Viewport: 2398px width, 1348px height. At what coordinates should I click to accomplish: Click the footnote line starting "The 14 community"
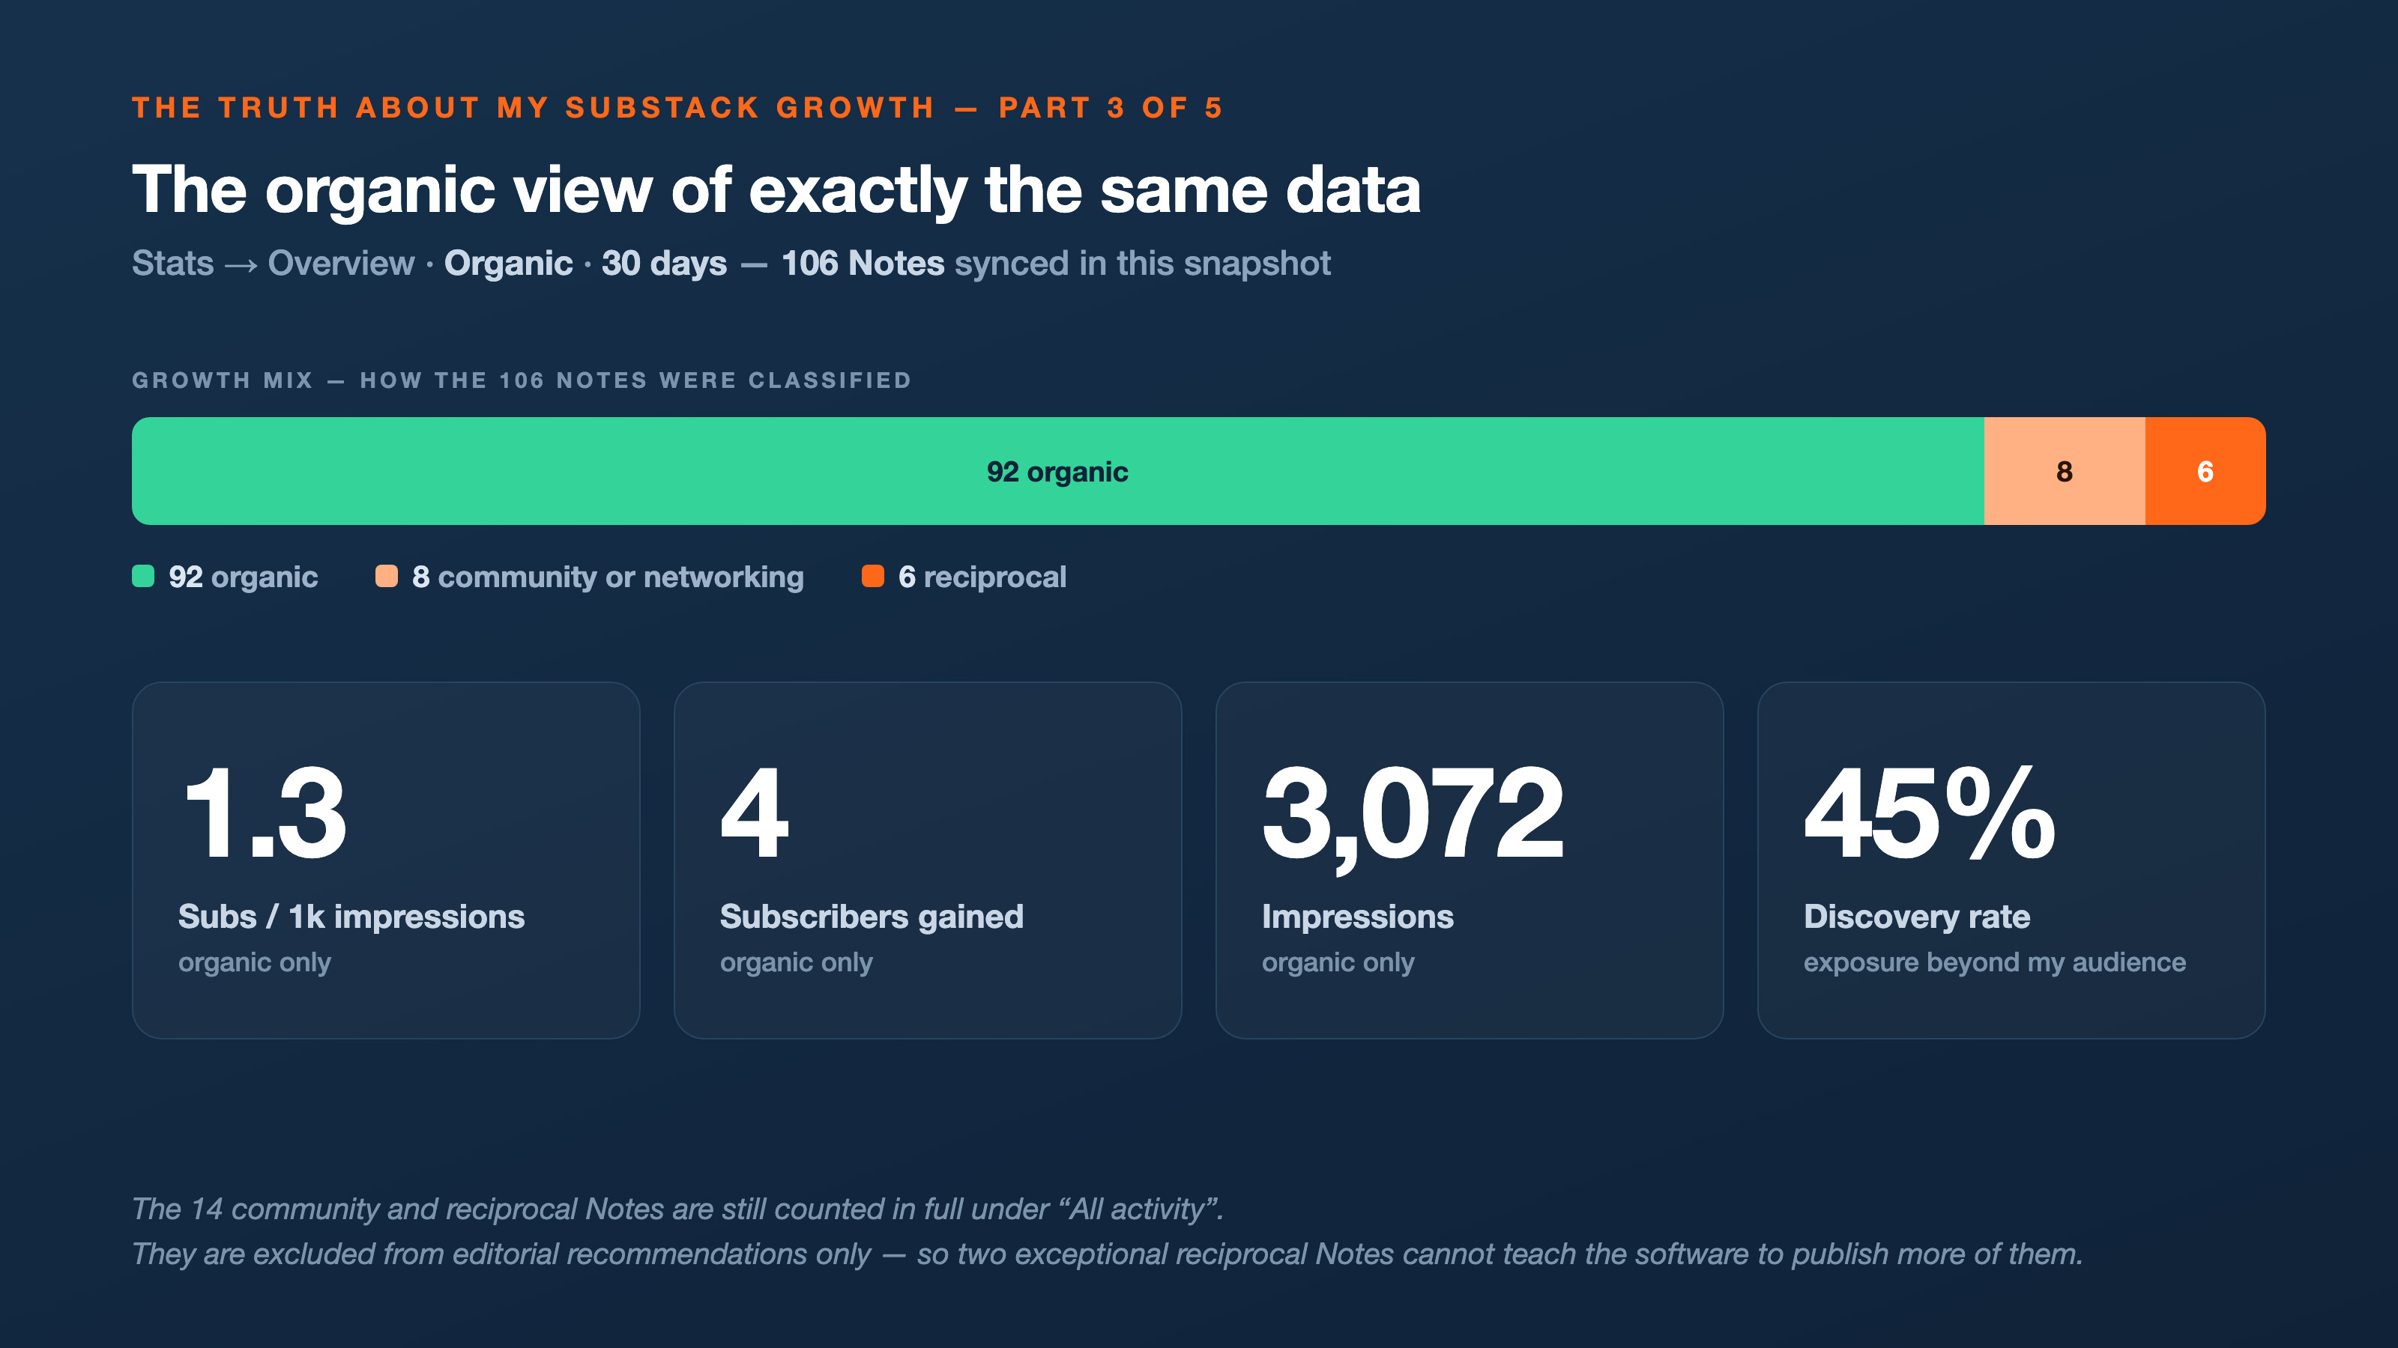677,1209
